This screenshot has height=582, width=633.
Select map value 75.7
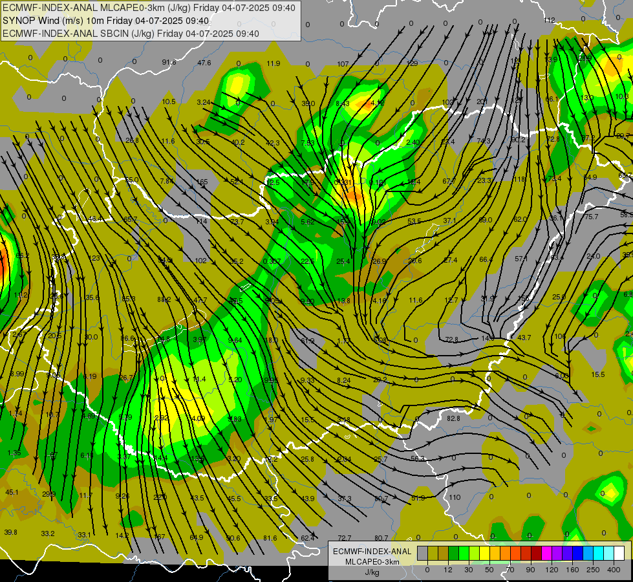pos(592,217)
